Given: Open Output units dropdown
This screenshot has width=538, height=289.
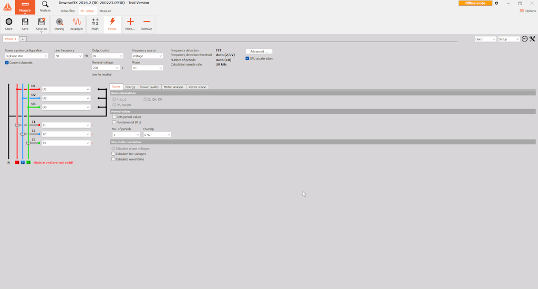Looking at the screenshot, I should (107, 56).
